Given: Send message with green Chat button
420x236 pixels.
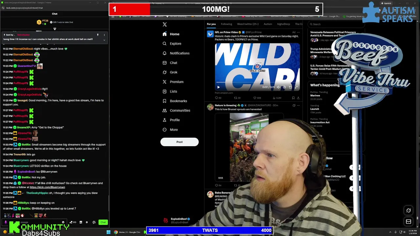Looking at the screenshot, I should pyautogui.click(x=103, y=222).
